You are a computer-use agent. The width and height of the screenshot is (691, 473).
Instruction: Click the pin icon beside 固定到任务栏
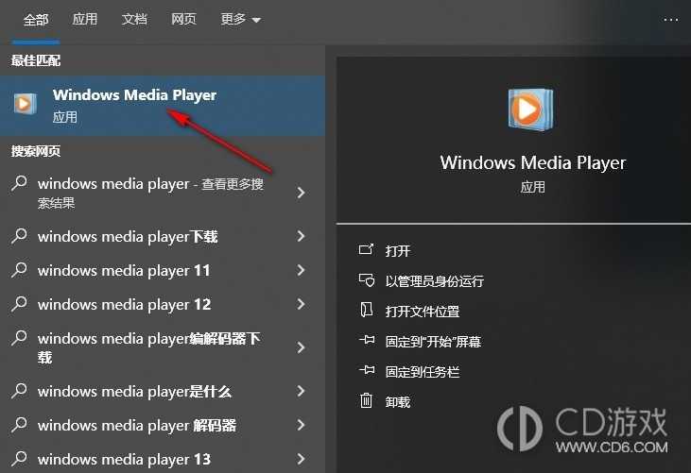pyautogui.click(x=367, y=370)
